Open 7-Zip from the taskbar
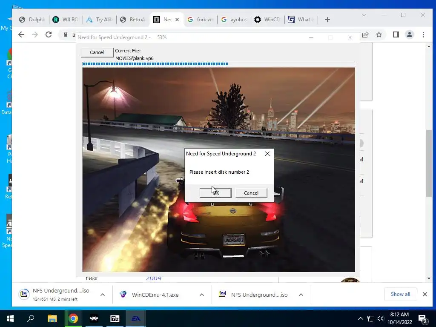The height and width of the screenshot is (327, 436). tap(115, 318)
